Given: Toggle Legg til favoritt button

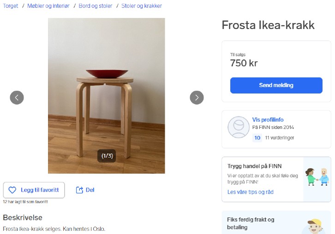Looking at the screenshot, I should click(34, 190).
